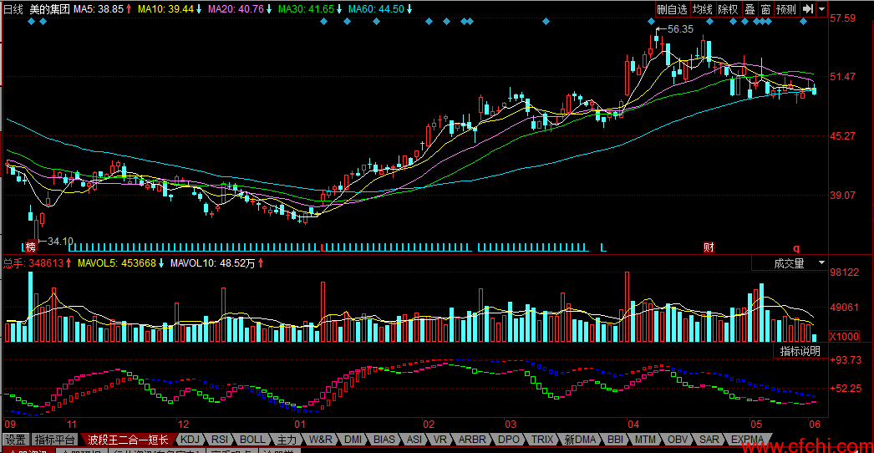Click the 51.47 price axis label
Viewport: 874px width, 453px height.
pyautogui.click(x=843, y=76)
